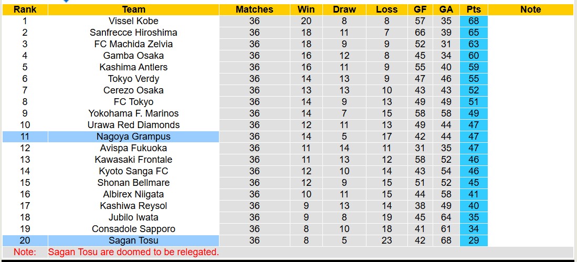This screenshot has height=262, width=577.
Task: Click the GA column header
Action: (446, 9)
